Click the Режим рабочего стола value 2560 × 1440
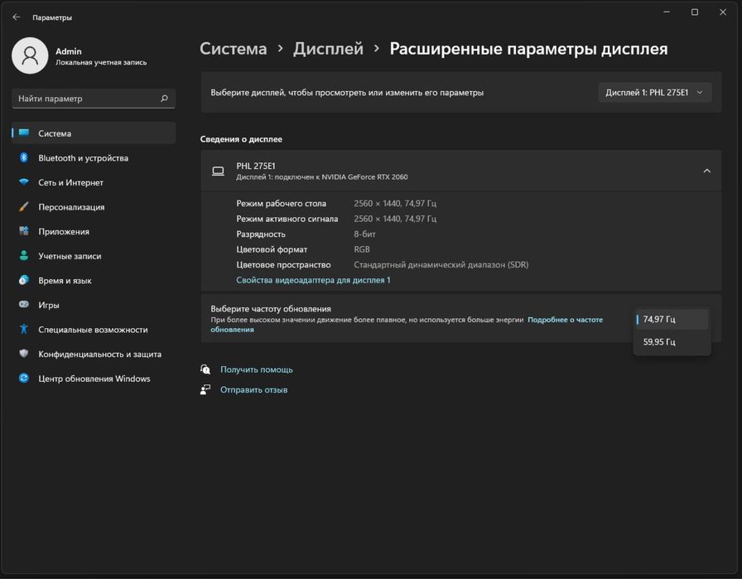 [x=395, y=203]
